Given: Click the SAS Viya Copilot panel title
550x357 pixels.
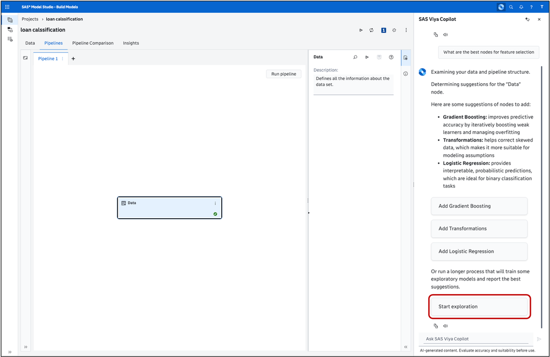Looking at the screenshot, I should coord(437,19).
